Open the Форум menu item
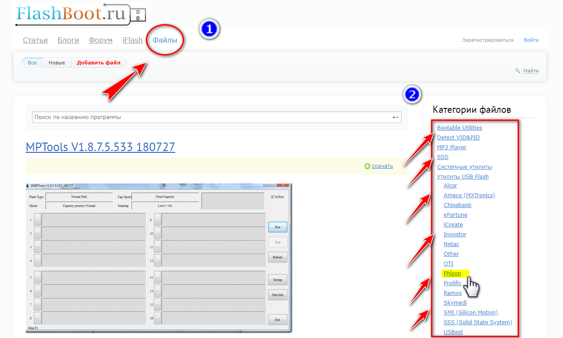This screenshot has width=563, height=338. pyautogui.click(x=100, y=40)
